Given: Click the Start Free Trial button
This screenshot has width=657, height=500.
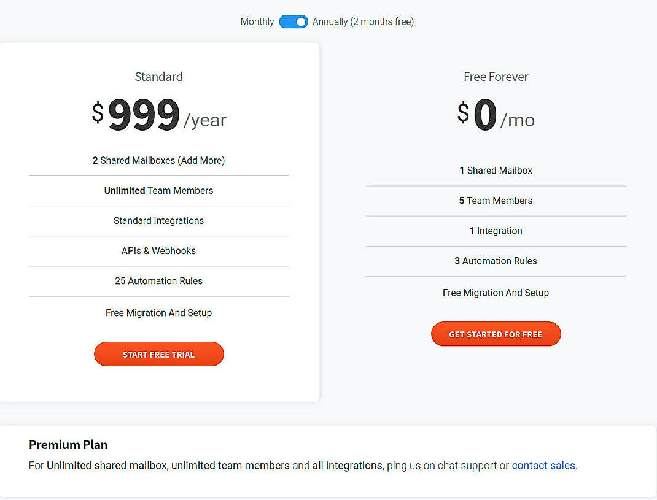Looking at the screenshot, I should pyautogui.click(x=158, y=354).
